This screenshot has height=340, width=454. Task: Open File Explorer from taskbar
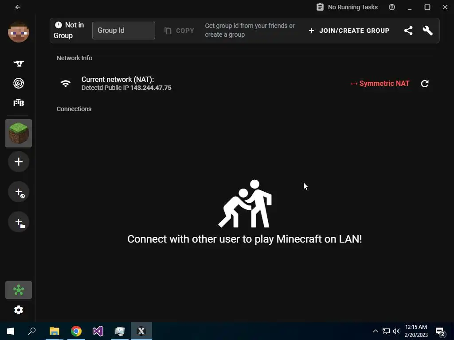[54, 331]
